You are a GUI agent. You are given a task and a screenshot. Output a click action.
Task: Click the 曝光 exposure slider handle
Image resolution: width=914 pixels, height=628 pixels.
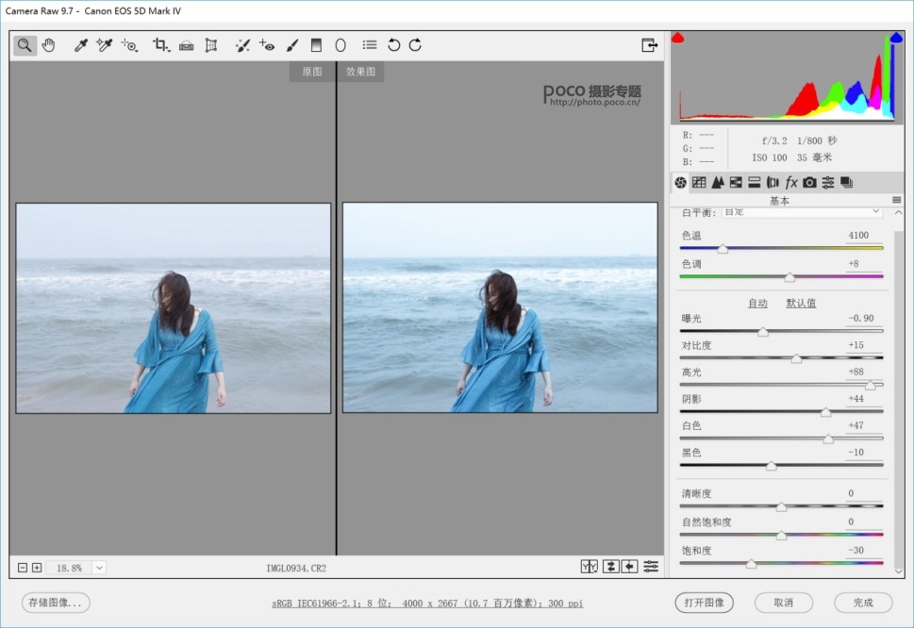click(763, 332)
